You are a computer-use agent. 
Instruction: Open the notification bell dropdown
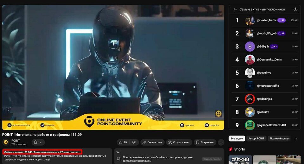tap(38, 142)
